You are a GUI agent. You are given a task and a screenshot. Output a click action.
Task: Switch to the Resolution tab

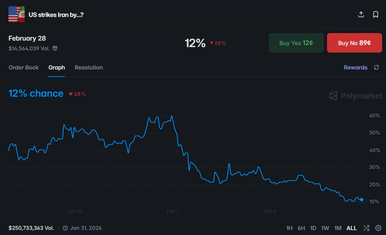click(89, 68)
